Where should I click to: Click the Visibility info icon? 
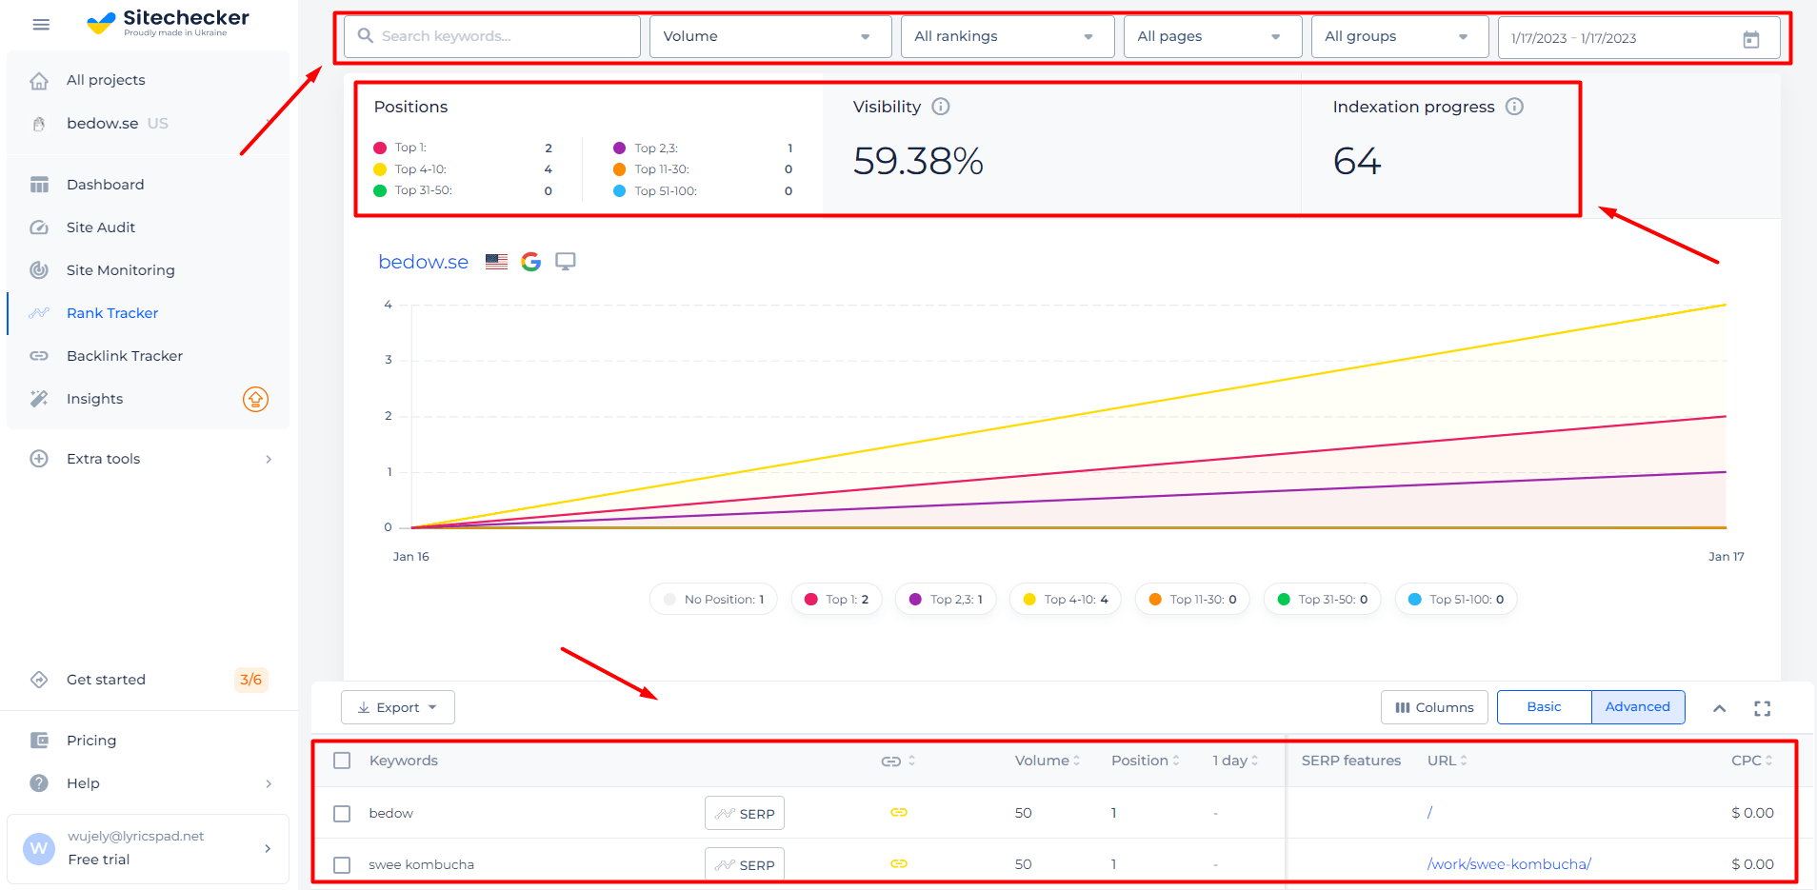[941, 107]
